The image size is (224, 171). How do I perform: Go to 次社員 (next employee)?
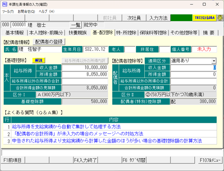point(134,18)
